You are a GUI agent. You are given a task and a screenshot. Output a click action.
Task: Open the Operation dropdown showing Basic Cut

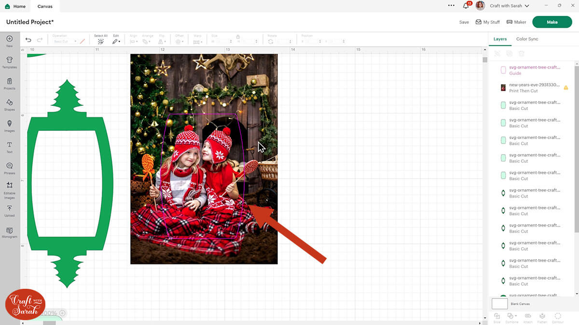[65, 42]
